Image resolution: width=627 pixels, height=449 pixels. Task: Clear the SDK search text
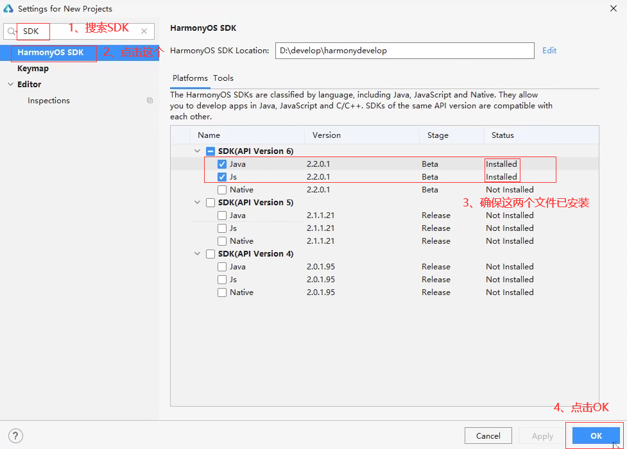point(144,31)
